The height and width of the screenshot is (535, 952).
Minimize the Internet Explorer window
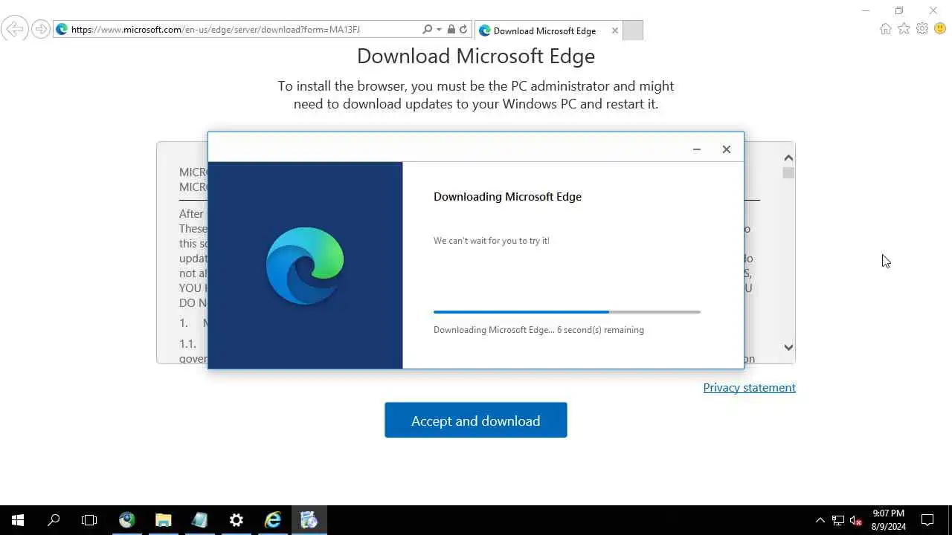[x=865, y=10]
